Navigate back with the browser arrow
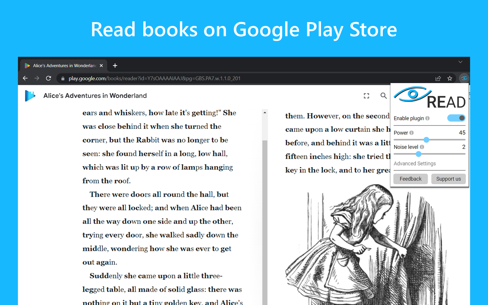This screenshot has width=488, height=305. coord(25,78)
